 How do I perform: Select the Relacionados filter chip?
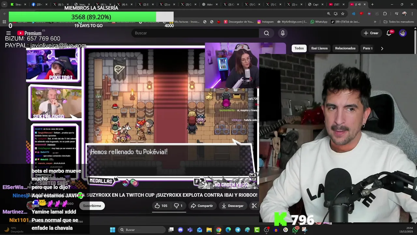(x=345, y=48)
